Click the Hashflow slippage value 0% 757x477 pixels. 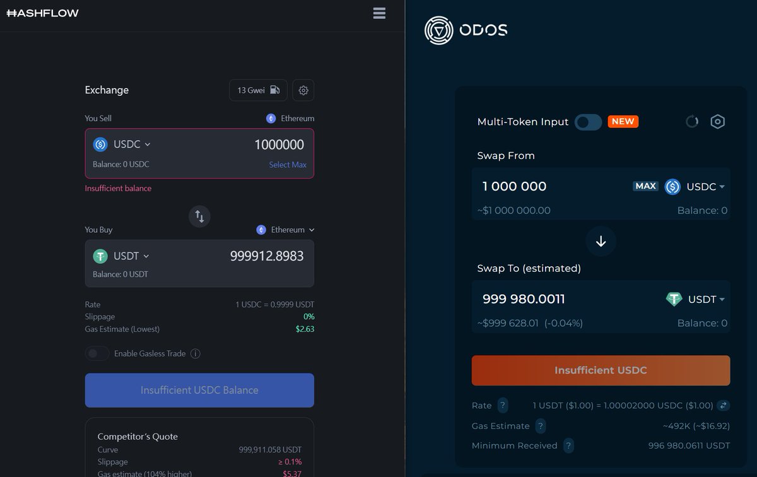pos(309,317)
